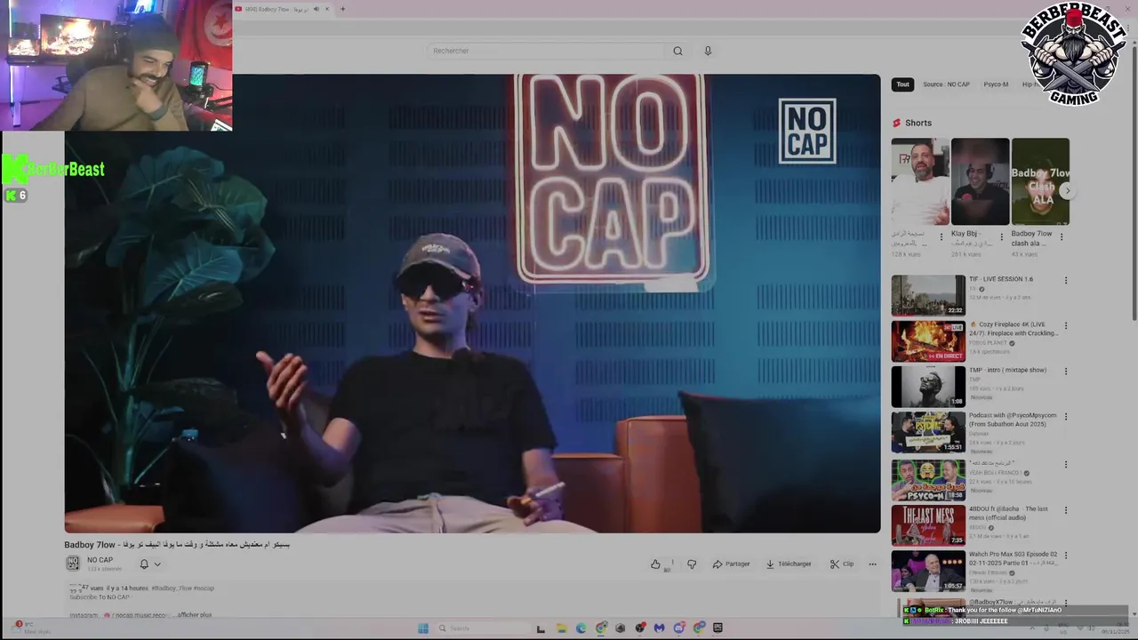The image size is (1138, 640).
Task: Open the 'Badboy 7low clash ala' short
Action: [x=1040, y=181]
